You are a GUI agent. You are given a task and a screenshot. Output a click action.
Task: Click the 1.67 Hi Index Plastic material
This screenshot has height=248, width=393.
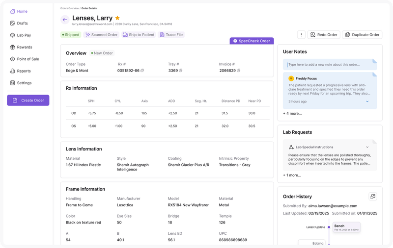point(83,165)
